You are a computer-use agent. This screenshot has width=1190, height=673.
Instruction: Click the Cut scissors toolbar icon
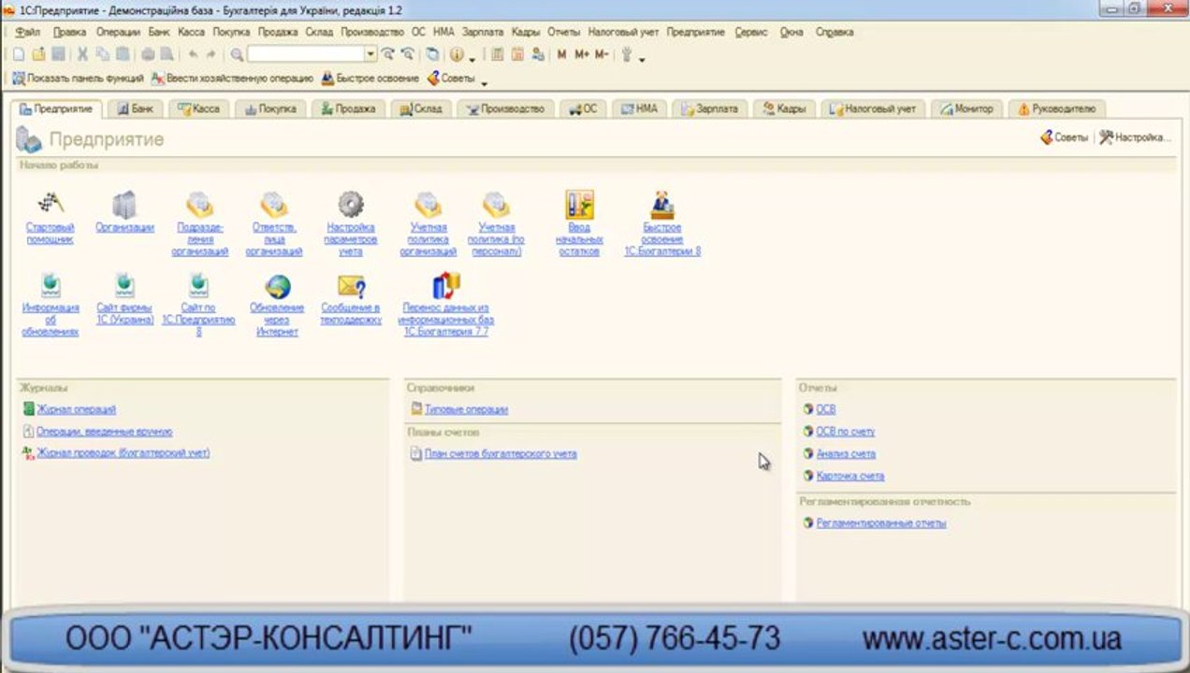(82, 54)
